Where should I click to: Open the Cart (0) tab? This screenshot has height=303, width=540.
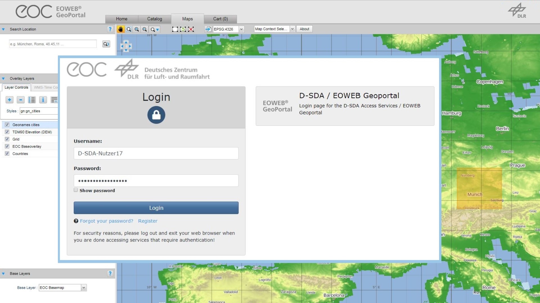pyautogui.click(x=220, y=19)
